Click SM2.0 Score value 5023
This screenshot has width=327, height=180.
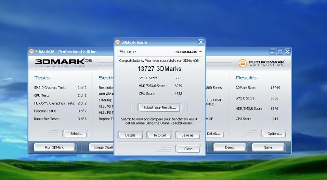[178, 78]
